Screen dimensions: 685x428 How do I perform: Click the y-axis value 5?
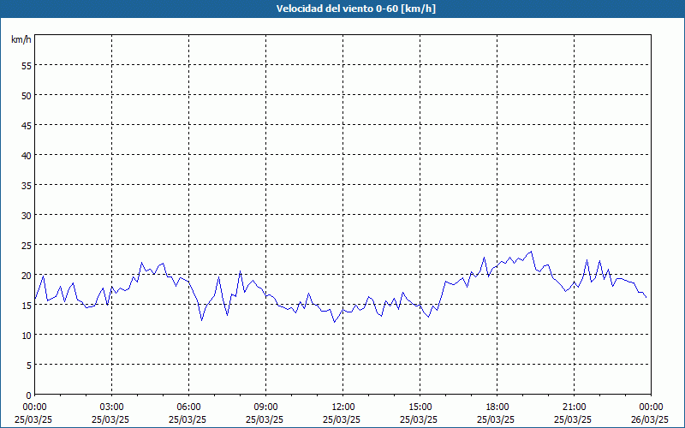pos(29,365)
